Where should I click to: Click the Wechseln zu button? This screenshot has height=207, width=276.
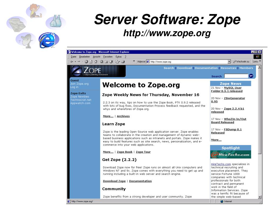241,62
